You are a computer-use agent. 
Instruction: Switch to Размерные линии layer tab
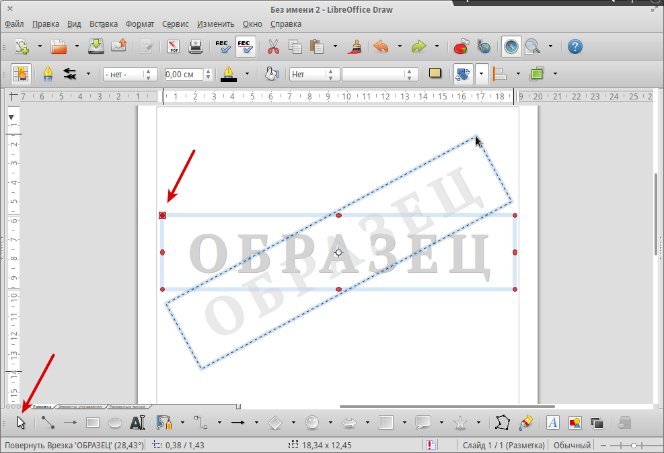click(127, 407)
